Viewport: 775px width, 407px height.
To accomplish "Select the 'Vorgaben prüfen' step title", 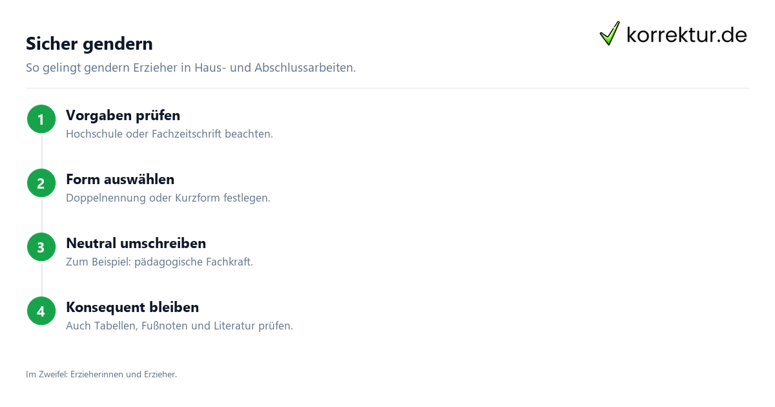I will tap(123, 116).
